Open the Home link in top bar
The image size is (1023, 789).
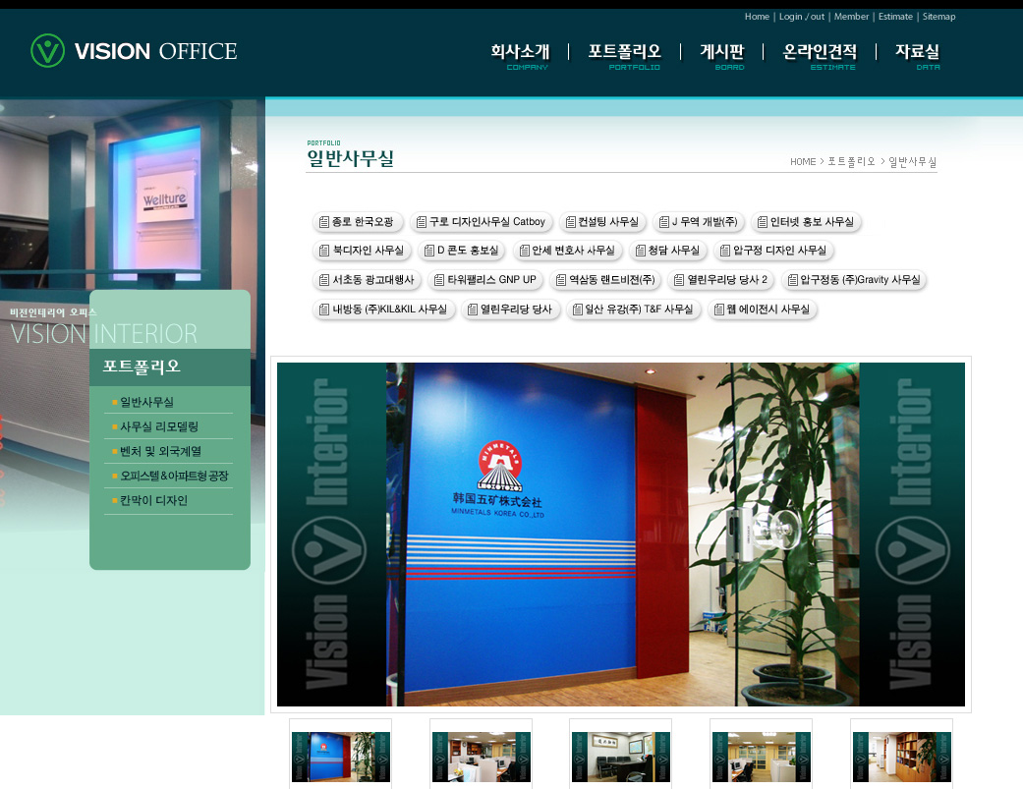757,17
